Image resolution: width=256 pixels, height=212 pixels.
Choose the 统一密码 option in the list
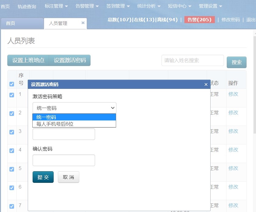tap(74, 117)
